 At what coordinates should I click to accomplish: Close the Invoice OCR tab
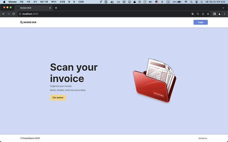(x=50, y=8)
